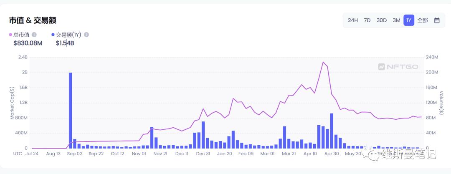Click the $1.54B volume value
Viewport: 451px width, 174px height.
tap(65, 43)
